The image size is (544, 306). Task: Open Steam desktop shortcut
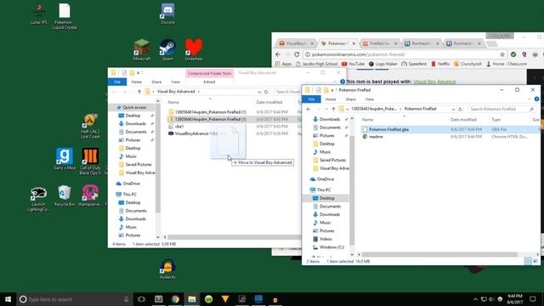pyautogui.click(x=167, y=49)
